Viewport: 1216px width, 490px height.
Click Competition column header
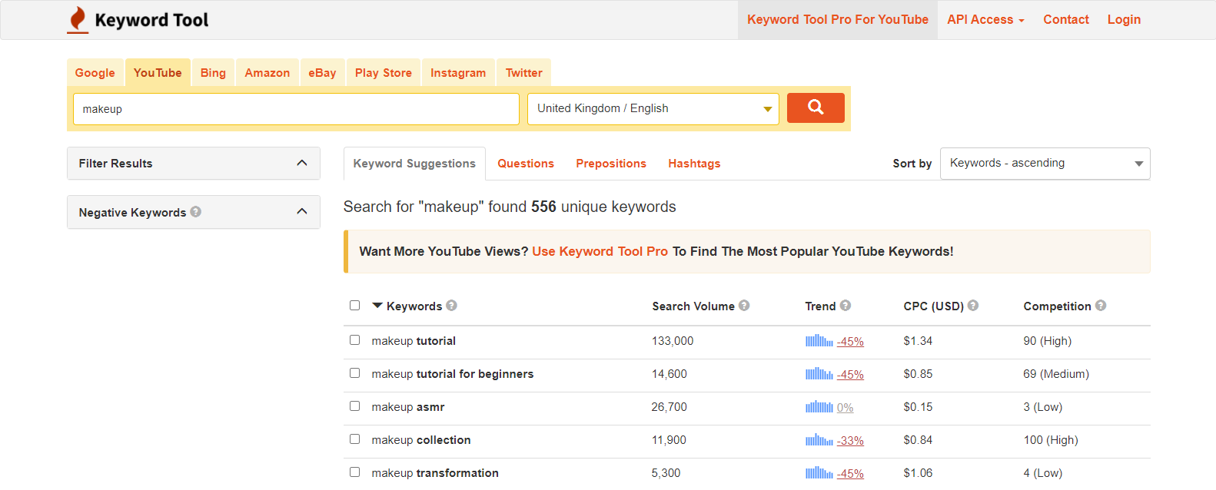coord(1057,306)
